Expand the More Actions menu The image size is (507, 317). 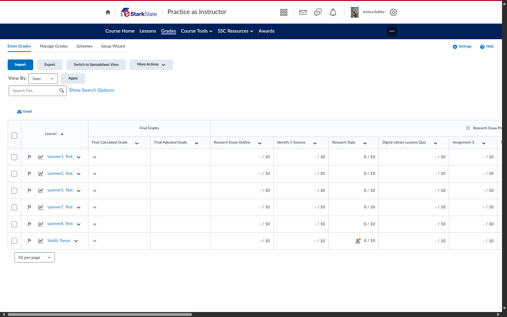[151, 64]
